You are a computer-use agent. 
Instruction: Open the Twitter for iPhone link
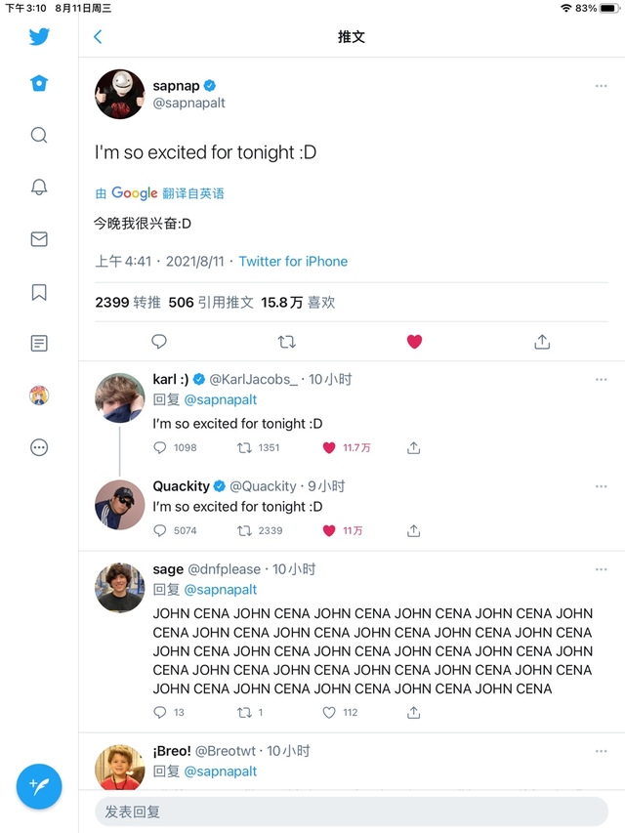tap(293, 262)
